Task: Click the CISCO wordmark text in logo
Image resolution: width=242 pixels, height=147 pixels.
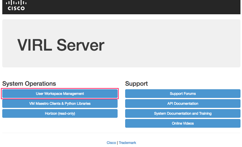Action: pyautogui.click(x=16, y=8)
